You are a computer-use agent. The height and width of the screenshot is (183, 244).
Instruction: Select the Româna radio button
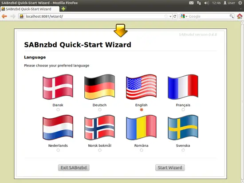(x=142, y=150)
